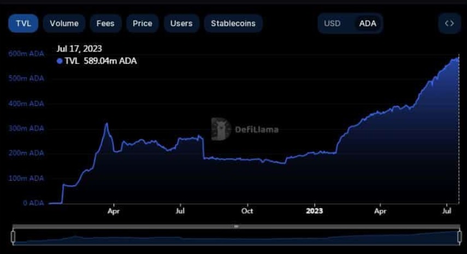Click the 500m ADA y-axis label
The width and height of the screenshot is (467, 254).
click(x=26, y=78)
